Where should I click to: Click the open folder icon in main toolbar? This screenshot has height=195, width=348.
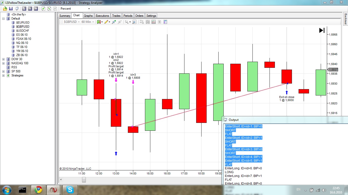click(5, 9)
